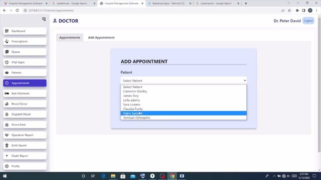Choose James Troy from patient list
The image size is (321, 180).
click(x=184, y=95)
